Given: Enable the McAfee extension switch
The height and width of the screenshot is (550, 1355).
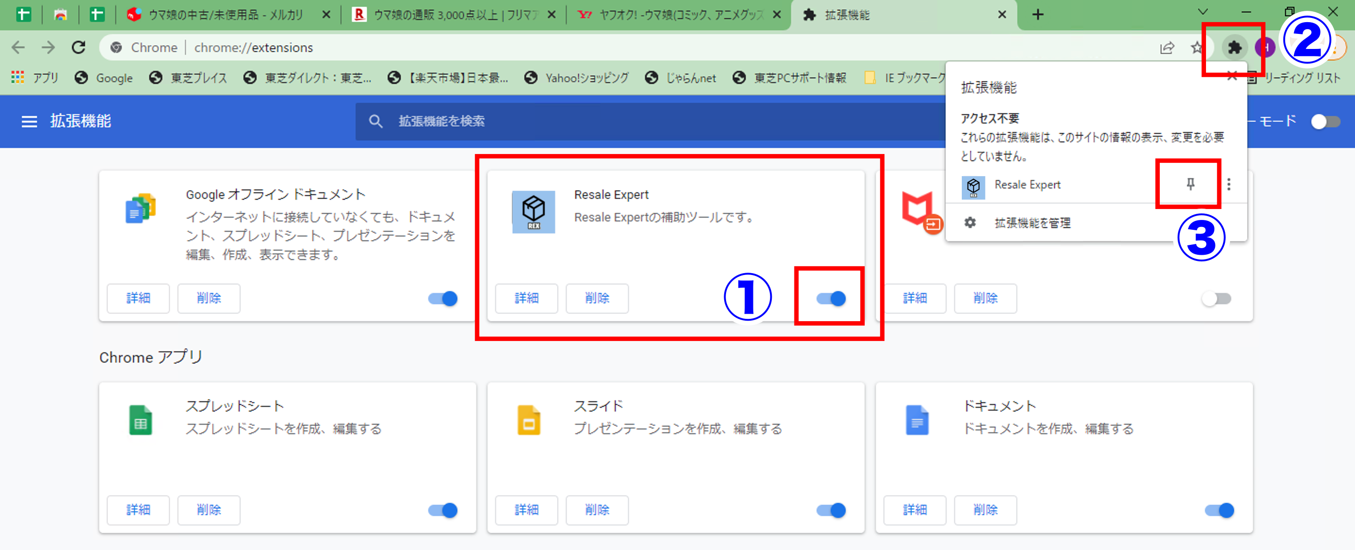Looking at the screenshot, I should pos(1216,299).
